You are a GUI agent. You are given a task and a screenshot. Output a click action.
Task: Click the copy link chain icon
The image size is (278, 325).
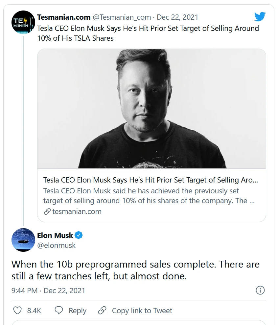click(103, 310)
